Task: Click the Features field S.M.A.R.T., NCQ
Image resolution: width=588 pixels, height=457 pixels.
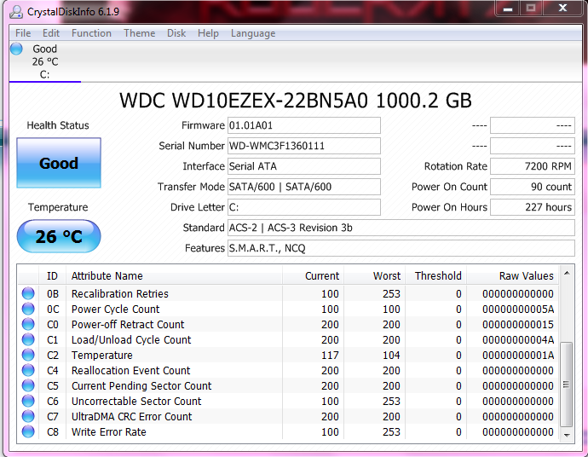Action: coord(401,248)
